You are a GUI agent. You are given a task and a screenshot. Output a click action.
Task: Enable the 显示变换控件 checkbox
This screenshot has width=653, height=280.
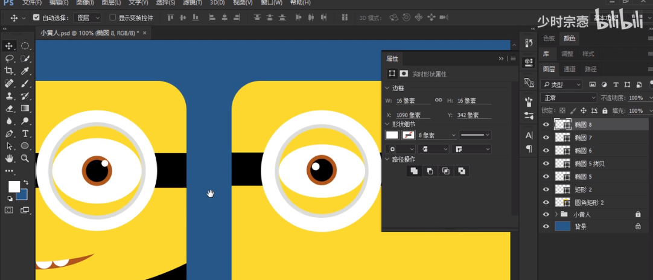(112, 18)
